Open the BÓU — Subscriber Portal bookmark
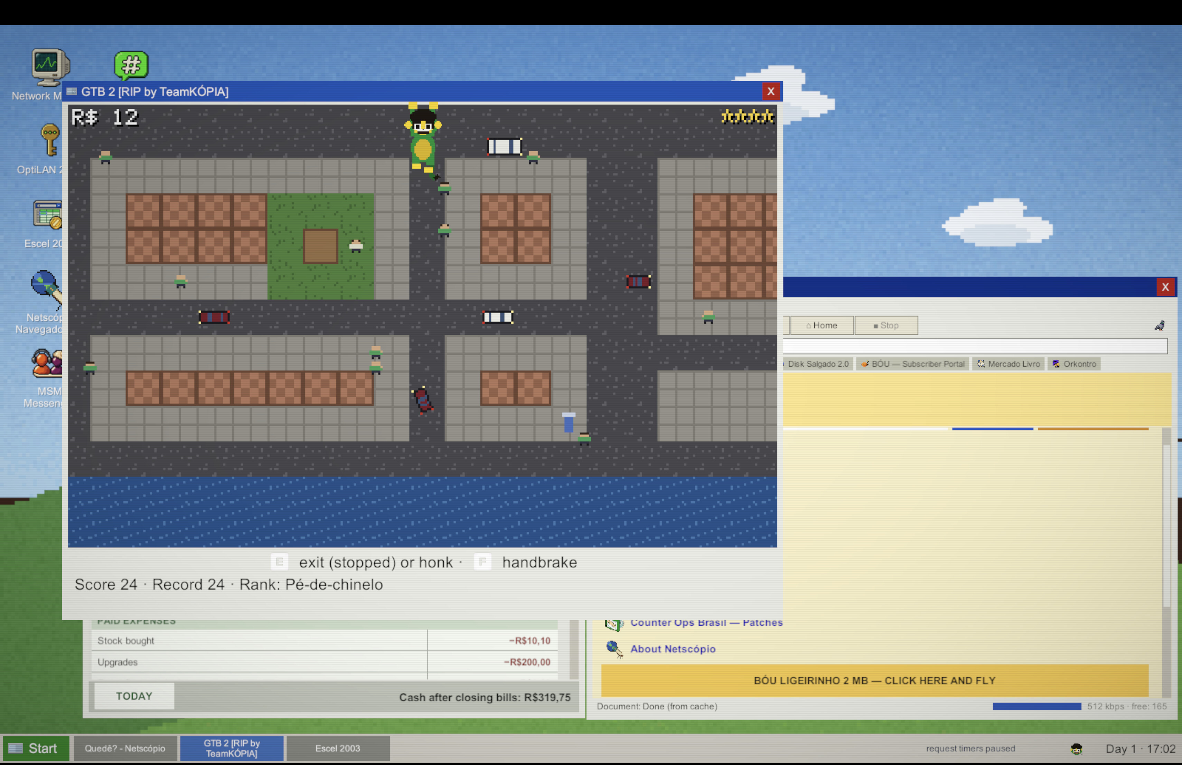This screenshot has width=1182, height=765. (x=912, y=364)
